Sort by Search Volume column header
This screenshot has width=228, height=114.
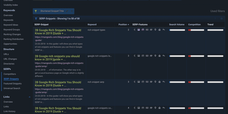(x=177, y=25)
